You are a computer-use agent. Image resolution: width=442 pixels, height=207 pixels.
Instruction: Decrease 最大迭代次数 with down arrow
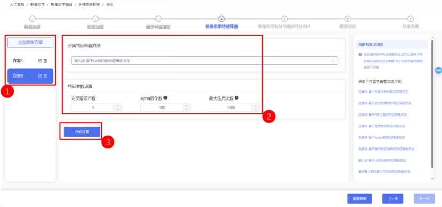click(256, 110)
